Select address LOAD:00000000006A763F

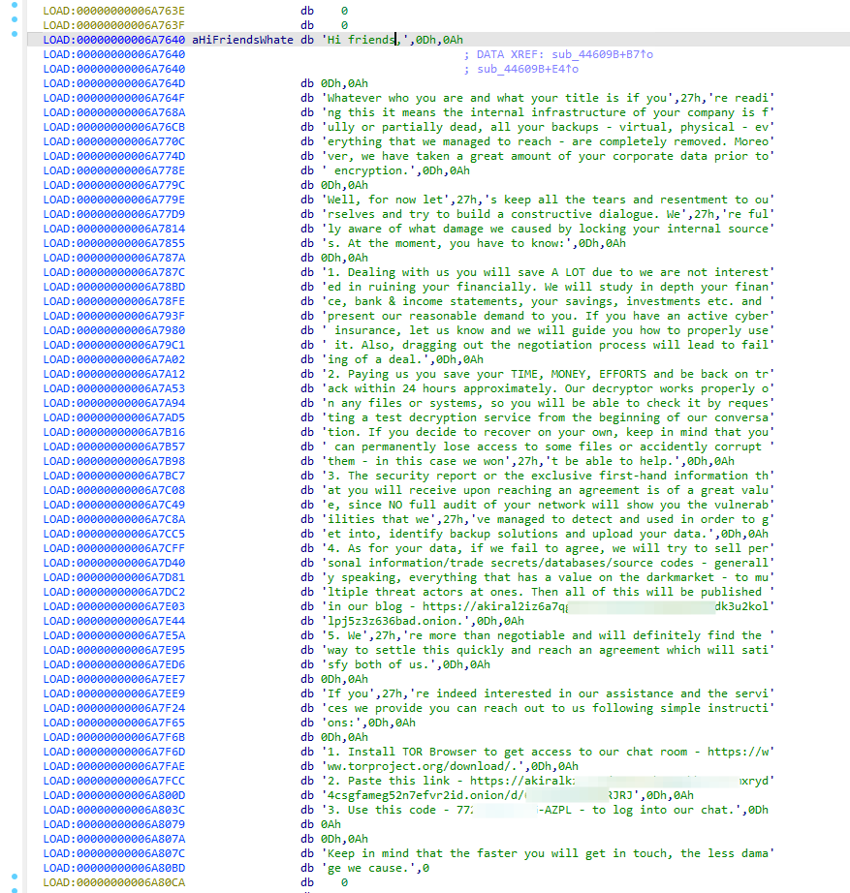tap(114, 25)
